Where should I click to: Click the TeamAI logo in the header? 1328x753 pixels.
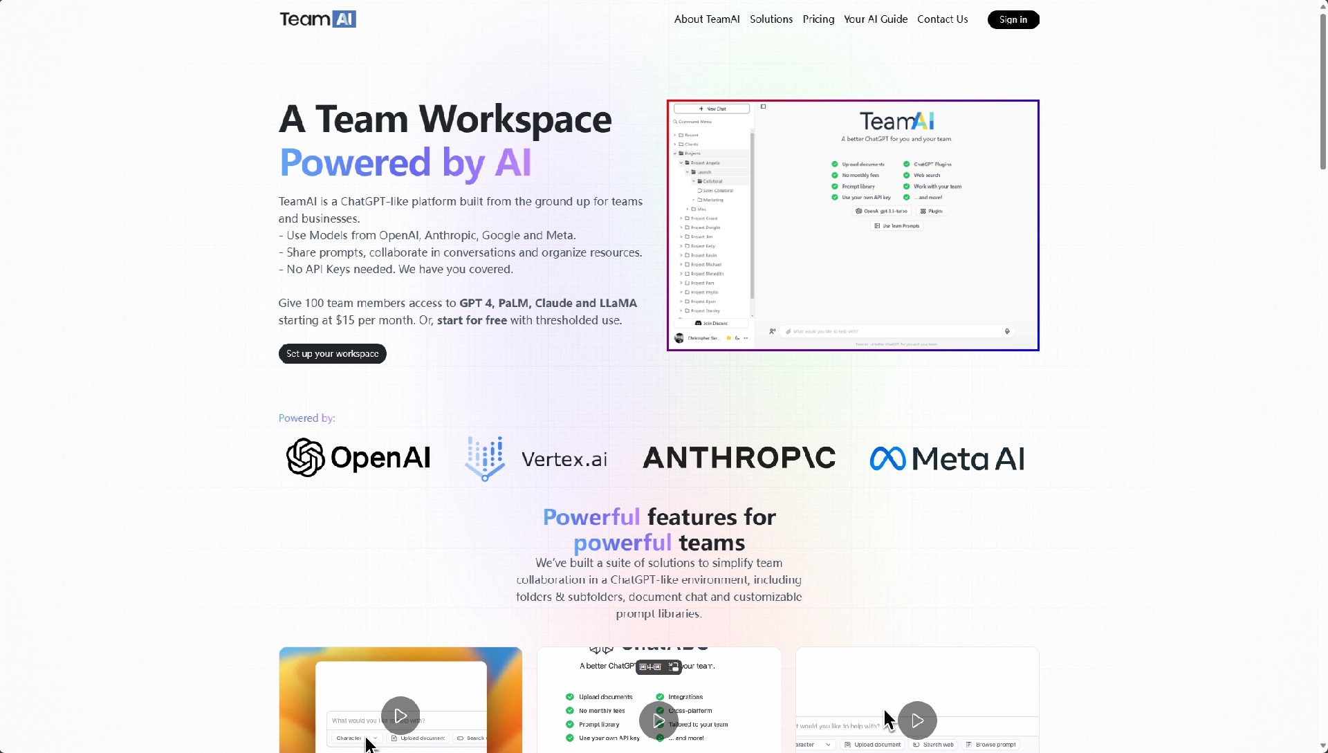(x=317, y=19)
